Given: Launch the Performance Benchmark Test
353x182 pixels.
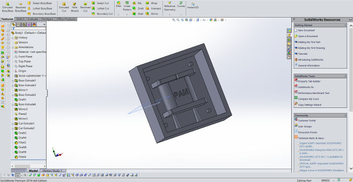Looking at the screenshot, I should point(314,93).
